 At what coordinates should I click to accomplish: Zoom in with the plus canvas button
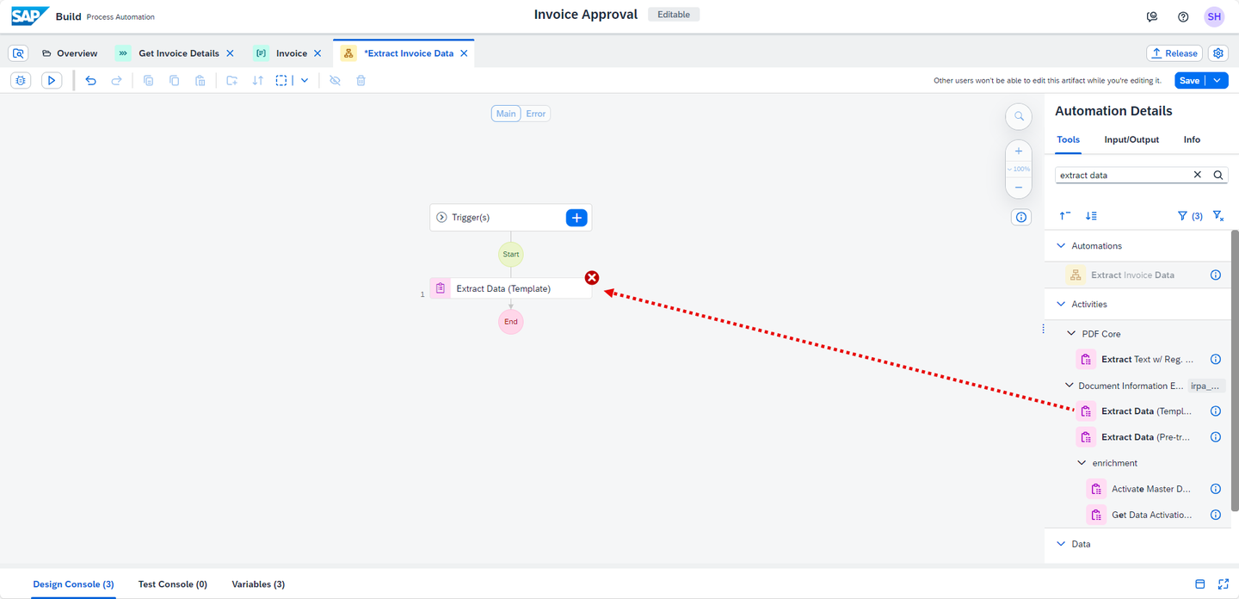point(1019,151)
